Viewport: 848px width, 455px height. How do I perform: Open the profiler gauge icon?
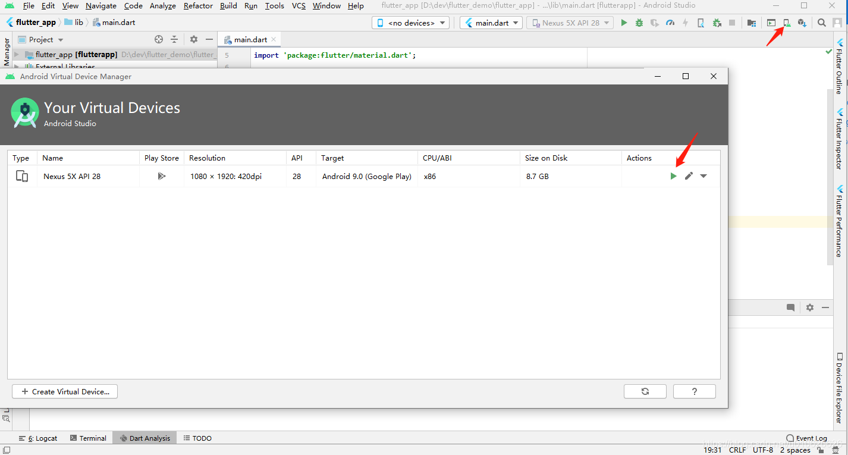(x=670, y=23)
